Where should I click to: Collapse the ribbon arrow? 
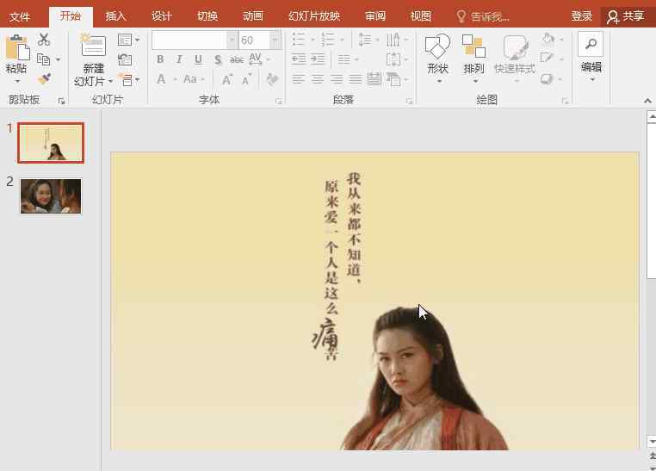tap(647, 101)
